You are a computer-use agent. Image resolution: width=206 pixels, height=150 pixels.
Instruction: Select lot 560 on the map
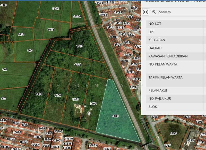[30, 51]
